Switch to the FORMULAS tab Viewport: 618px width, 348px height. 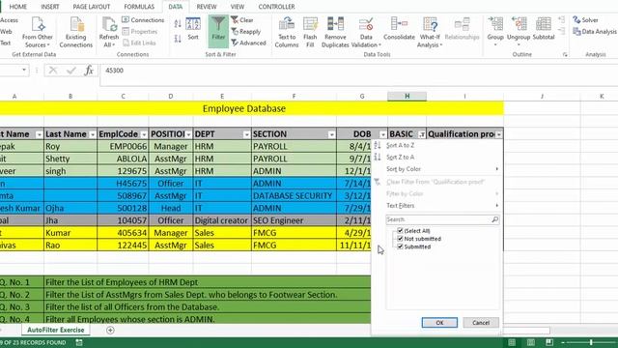(x=139, y=7)
